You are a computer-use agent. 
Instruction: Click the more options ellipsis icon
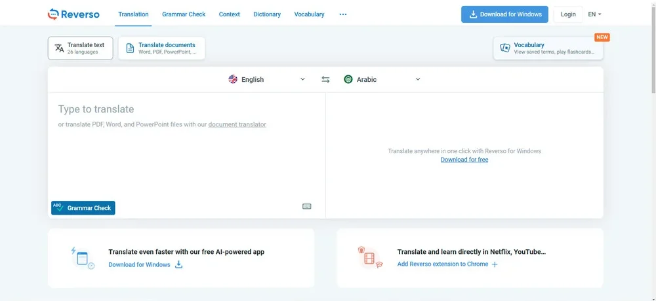342,14
